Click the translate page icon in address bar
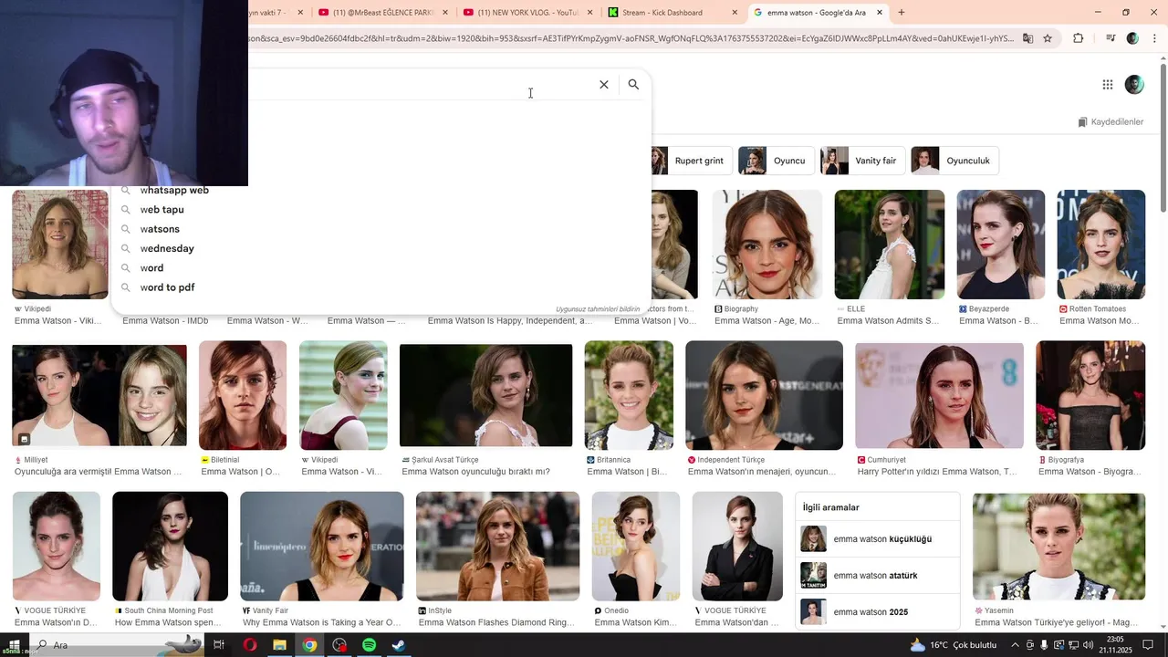The image size is (1168, 657). (x=1027, y=38)
